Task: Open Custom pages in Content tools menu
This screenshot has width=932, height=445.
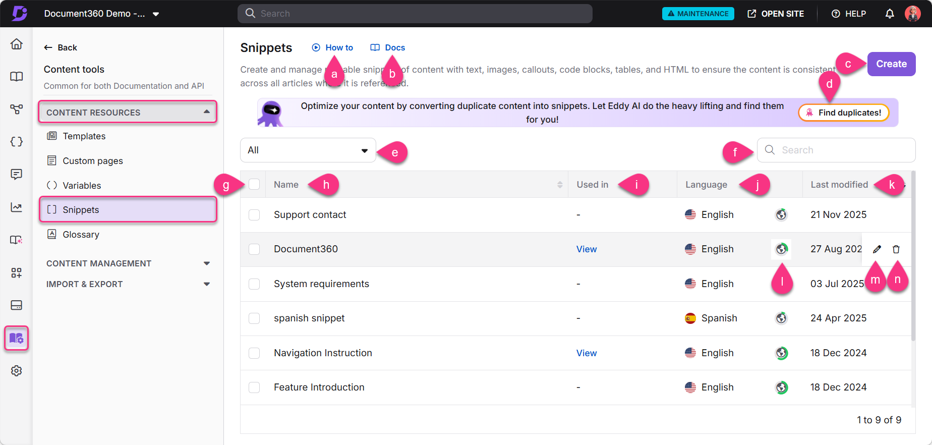Action: [x=92, y=161]
